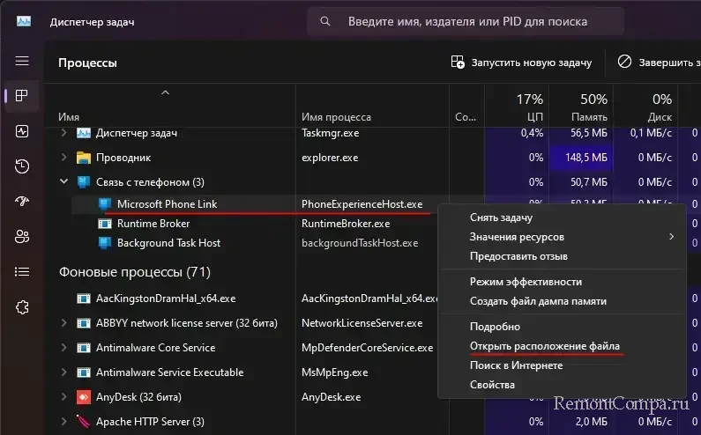Viewport: 701px width, 435px height.
Task: Expand the AnyDesk (32 бита) group
Action: [x=63, y=397]
